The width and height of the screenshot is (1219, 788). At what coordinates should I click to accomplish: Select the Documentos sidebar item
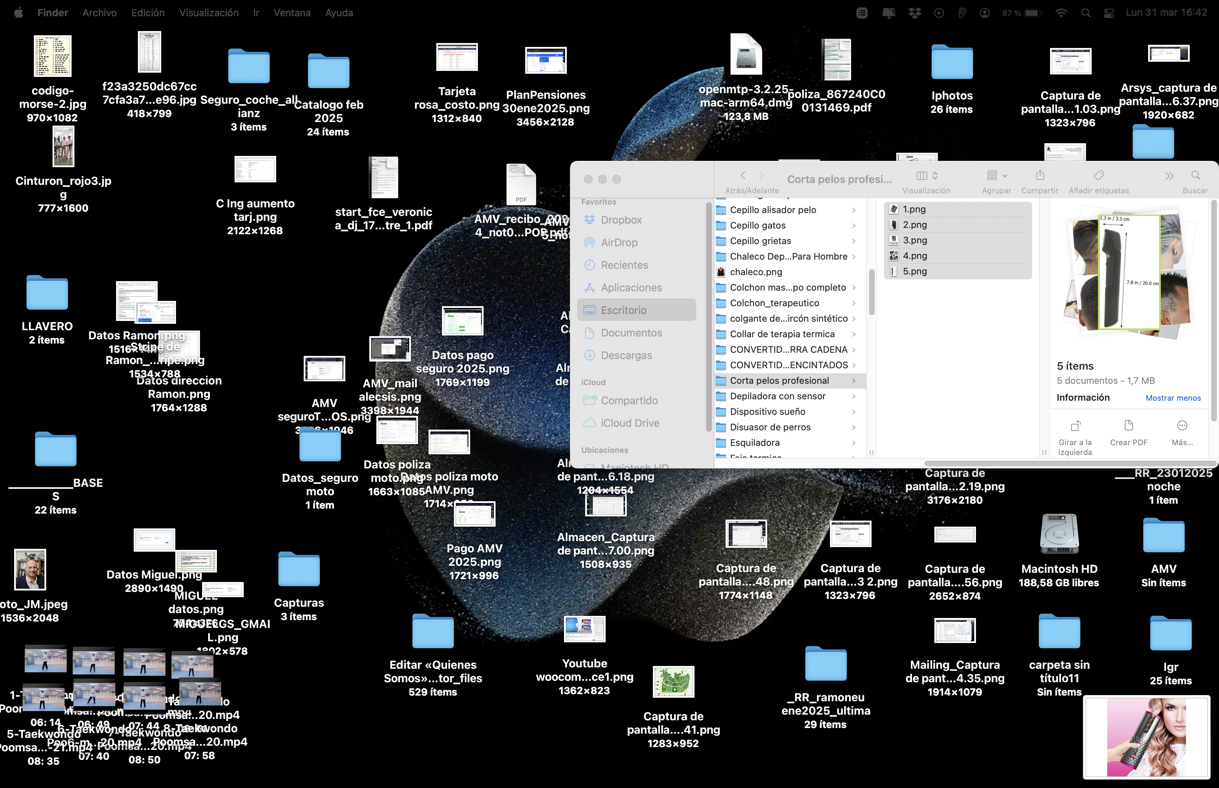631,333
